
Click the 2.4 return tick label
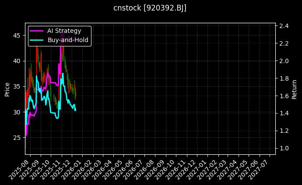[284, 26]
